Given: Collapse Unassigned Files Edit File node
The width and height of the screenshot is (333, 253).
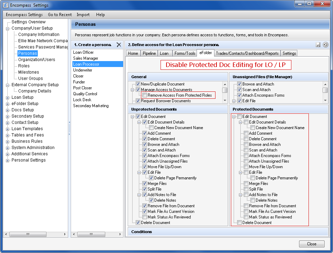Looking at the screenshot, I should click(x=234, y=101).
